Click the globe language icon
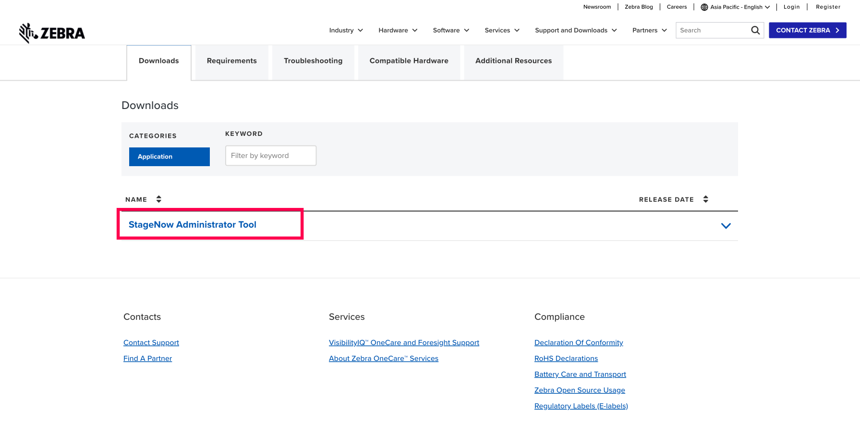The height and width of the screenshot is (425, 860). click(704, 7)
